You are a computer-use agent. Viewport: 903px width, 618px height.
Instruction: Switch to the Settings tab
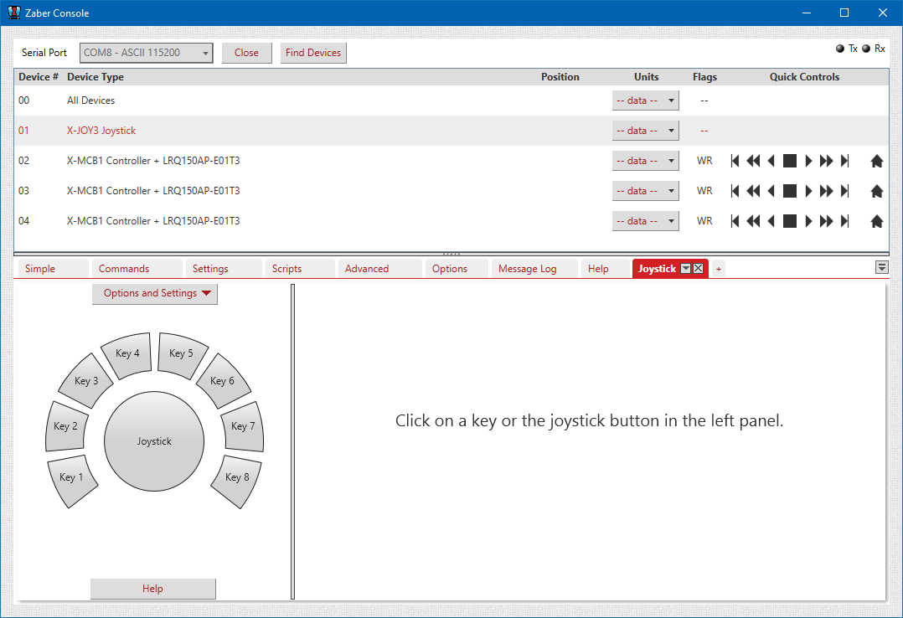pyautogui.click(x=224, y=269)
